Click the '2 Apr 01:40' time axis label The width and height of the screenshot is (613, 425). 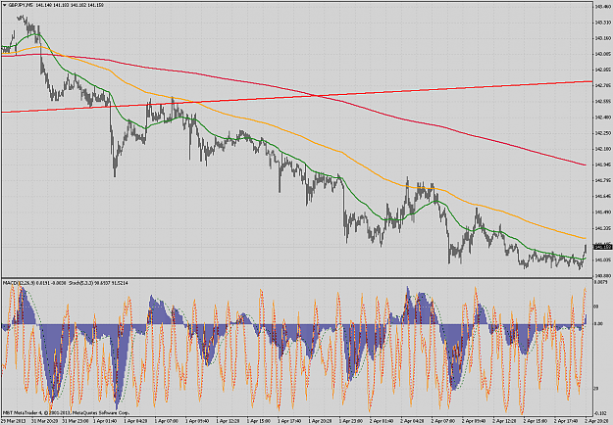tap(382, 421)
